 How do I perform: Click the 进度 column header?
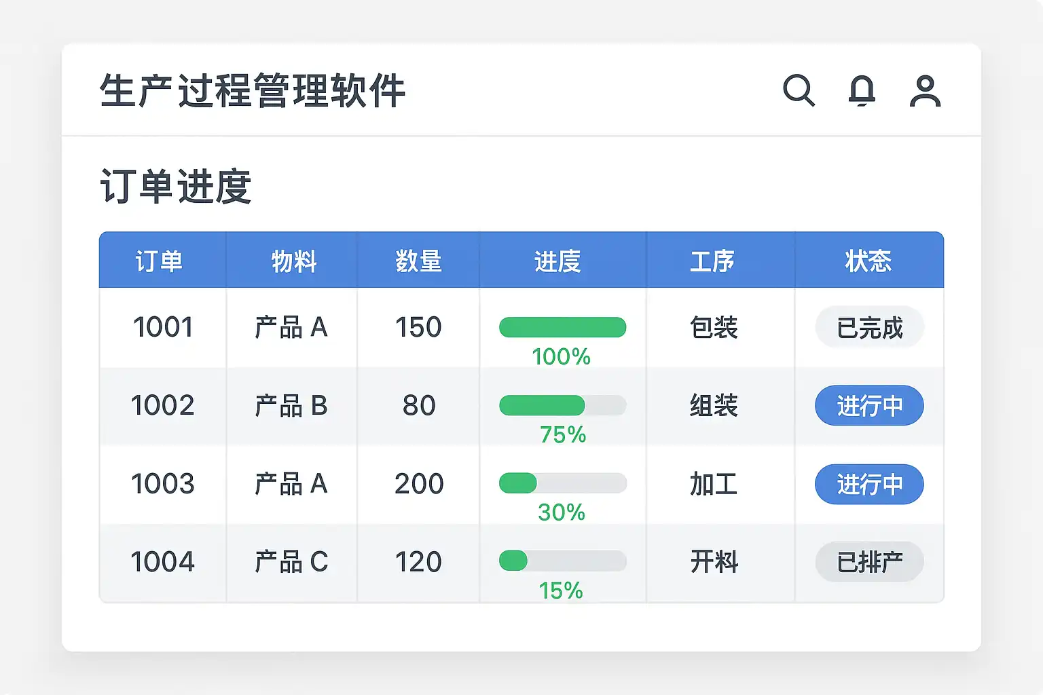557,261
